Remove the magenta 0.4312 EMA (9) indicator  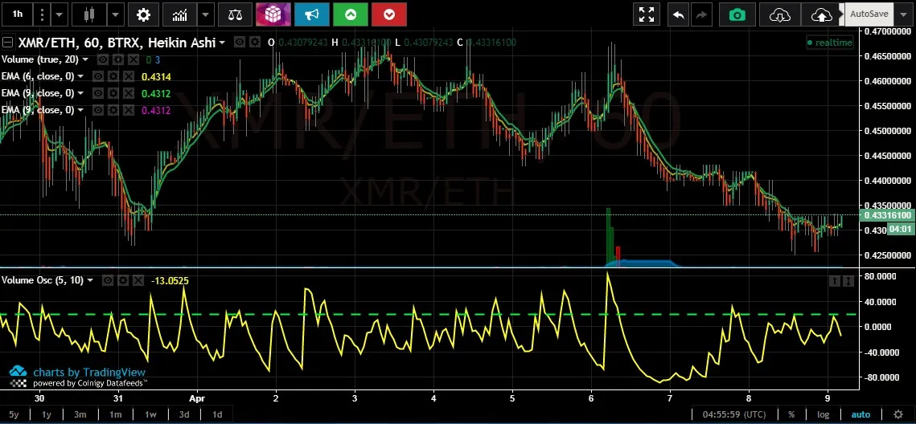point(129,110)
